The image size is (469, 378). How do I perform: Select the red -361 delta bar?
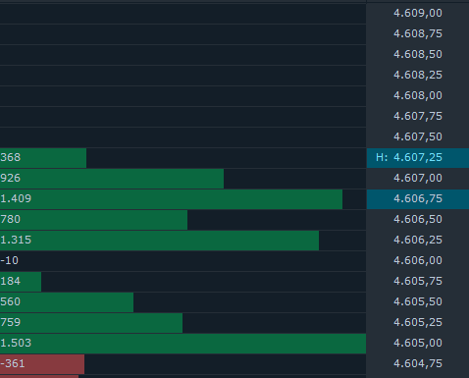42,364
